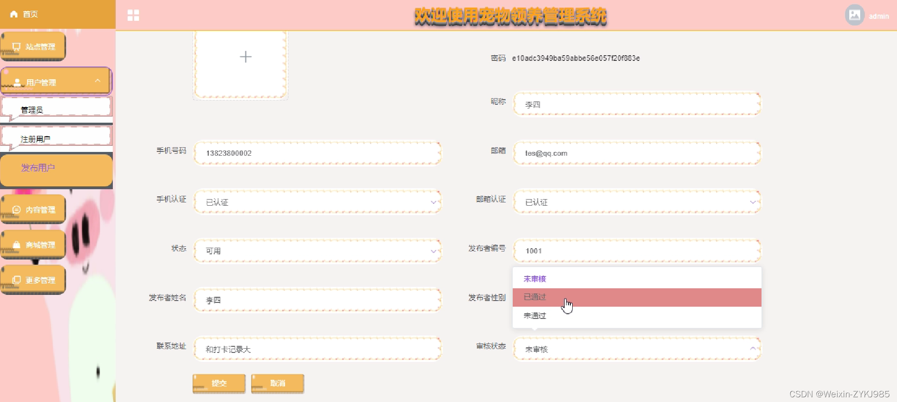Click the 更多管理 copy icon

[17, 280]
